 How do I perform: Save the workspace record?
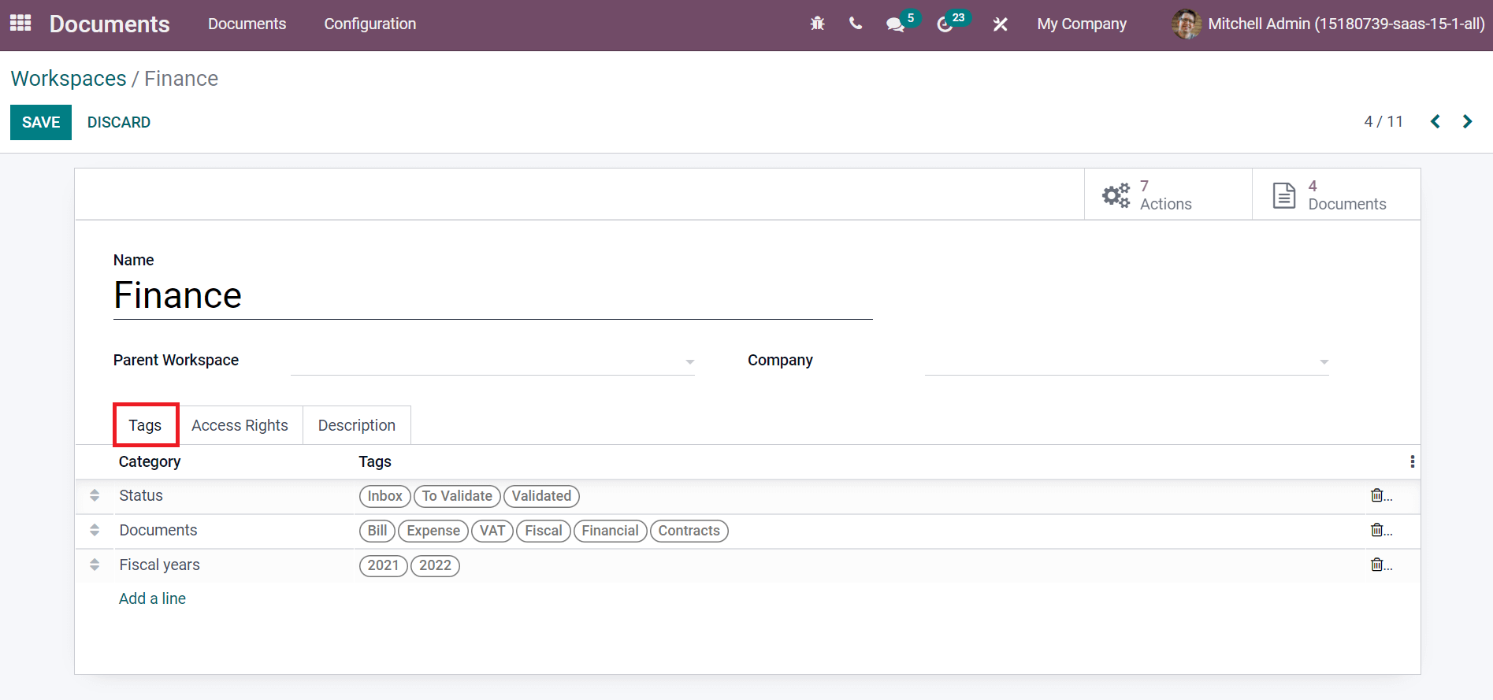41,122
